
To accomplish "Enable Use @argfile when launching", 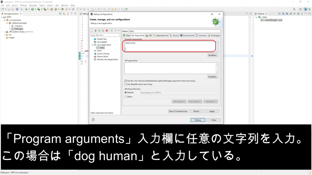I will (x=126, y=84).
